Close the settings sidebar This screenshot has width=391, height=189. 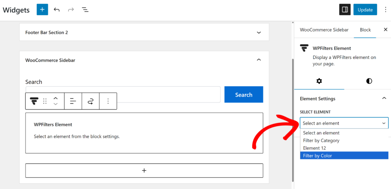(385, 30)
